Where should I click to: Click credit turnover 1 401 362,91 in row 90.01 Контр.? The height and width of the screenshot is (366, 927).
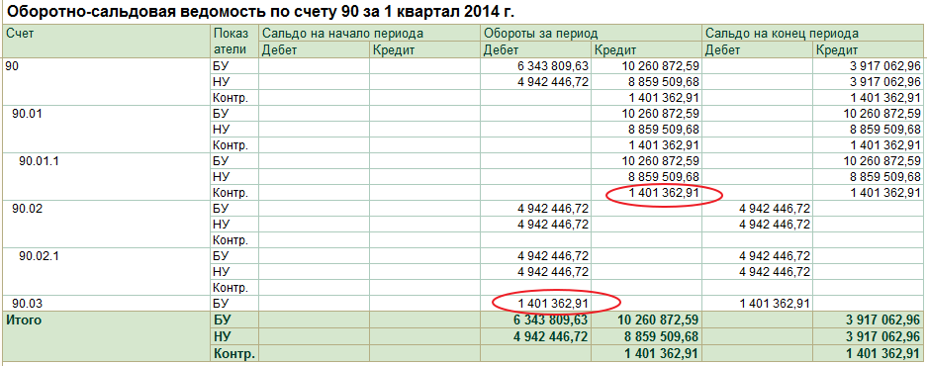pyautogui.click(x=663, y=144)
